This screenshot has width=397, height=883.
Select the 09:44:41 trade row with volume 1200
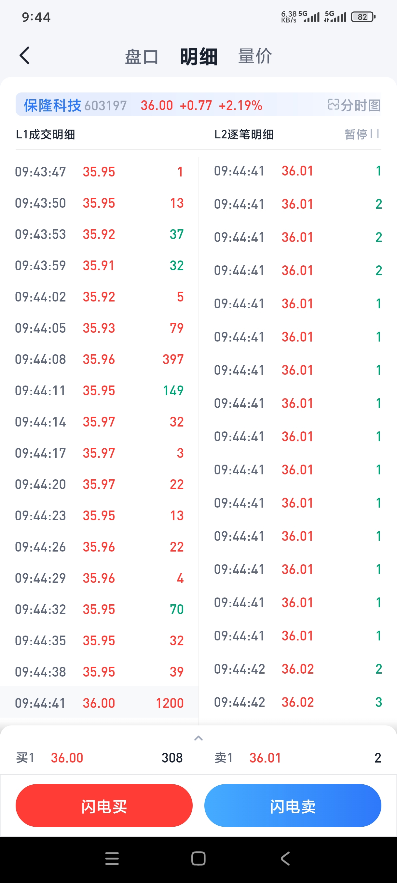pos(99,703)
